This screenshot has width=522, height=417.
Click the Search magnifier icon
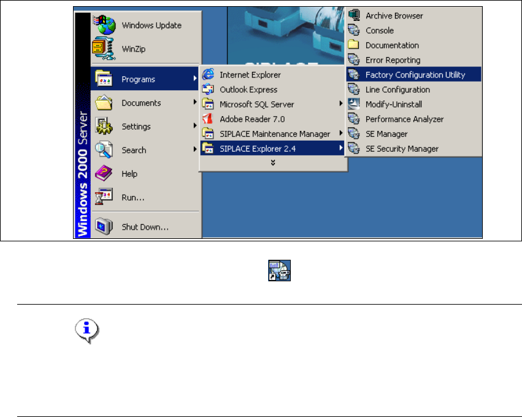point(104,150)
